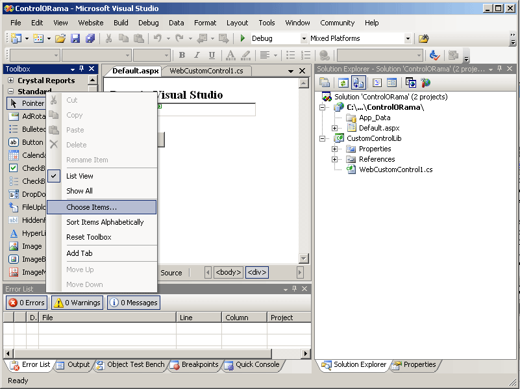Toggle the 0 Warnings filter button
Screen dimensions: 520x389
coord(77,303)
